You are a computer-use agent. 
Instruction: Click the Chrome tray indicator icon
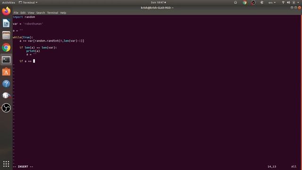pyautogui.click(x=244, y=2)
